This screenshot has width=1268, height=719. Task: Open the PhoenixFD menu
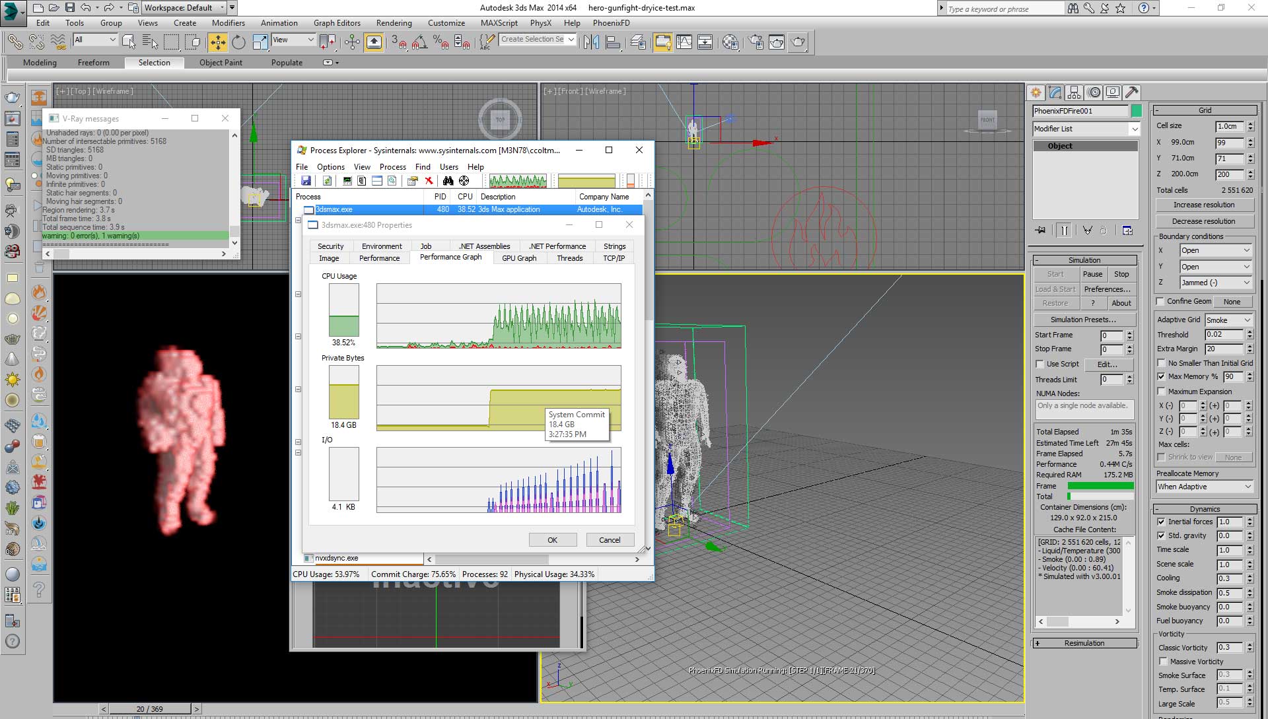[611, 22]
